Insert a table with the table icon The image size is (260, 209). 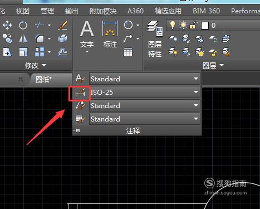point(128,52)
